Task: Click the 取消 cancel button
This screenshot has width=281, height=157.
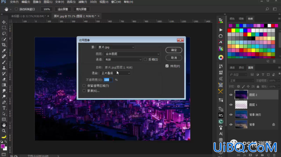Action: point(174,58)
